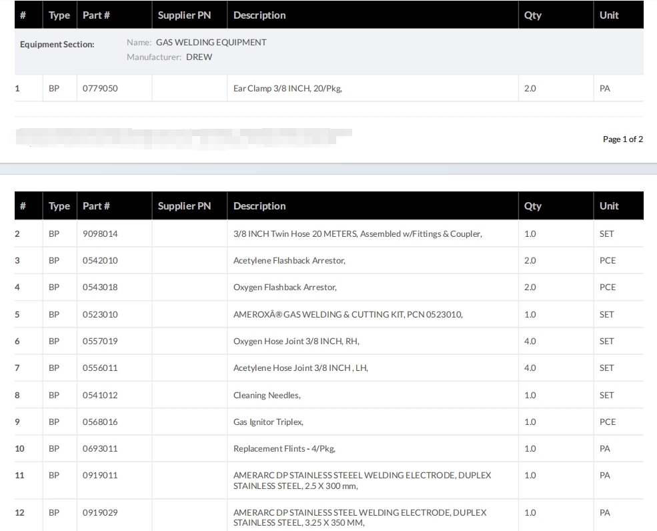Click the Equipment Section label

pos(57,45)
